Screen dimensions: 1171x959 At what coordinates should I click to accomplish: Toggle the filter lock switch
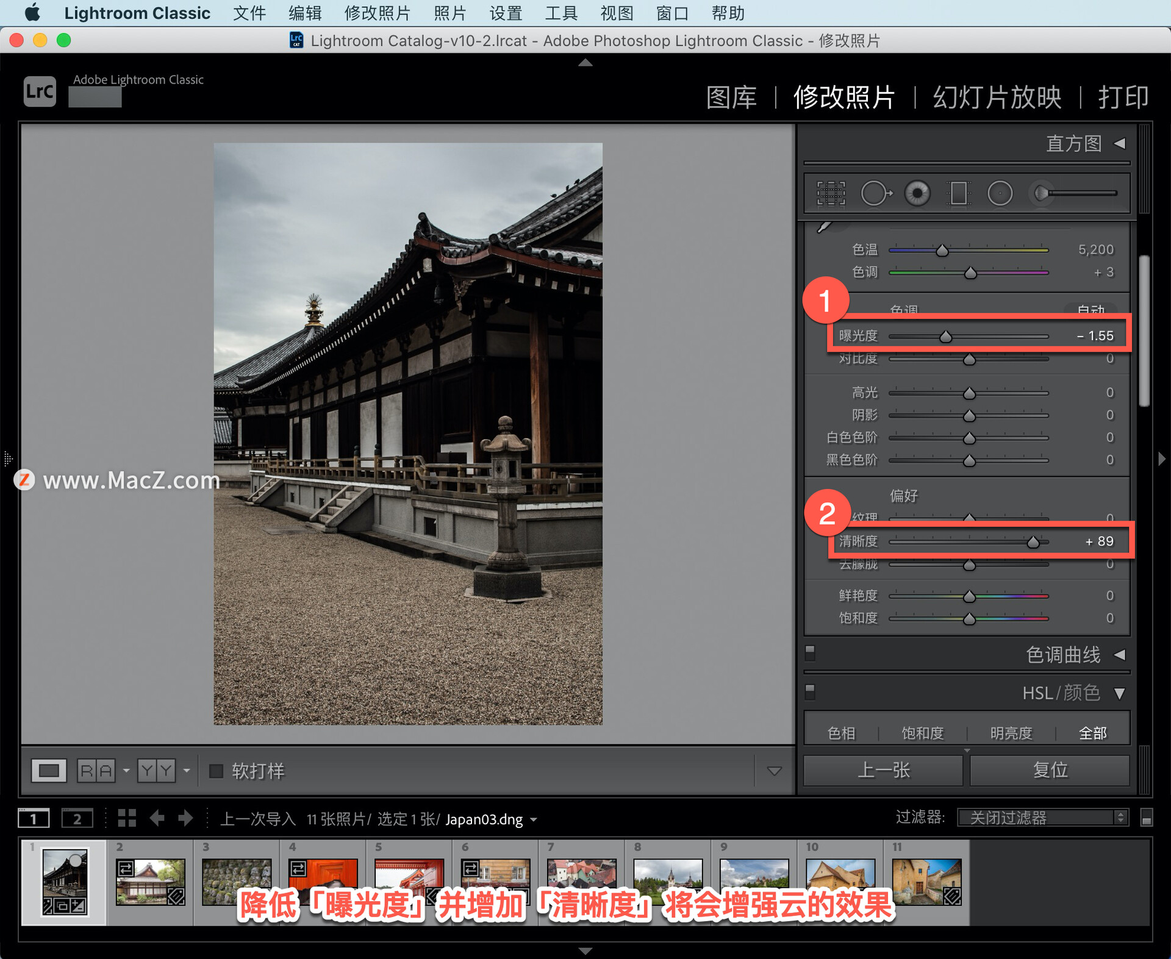point(1146,818)
